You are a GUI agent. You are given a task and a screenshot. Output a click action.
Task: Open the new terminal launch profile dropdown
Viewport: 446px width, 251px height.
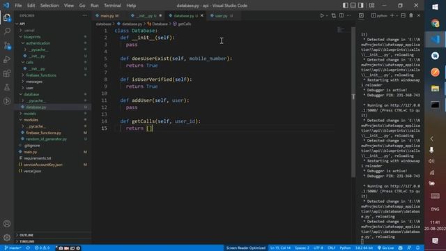(x=397, y=15)
